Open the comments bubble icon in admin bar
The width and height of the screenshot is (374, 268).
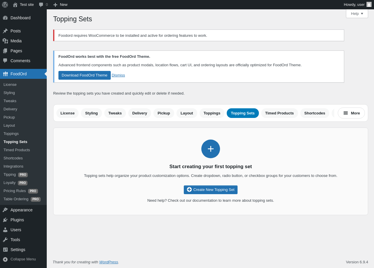click(x=41, y=5)
